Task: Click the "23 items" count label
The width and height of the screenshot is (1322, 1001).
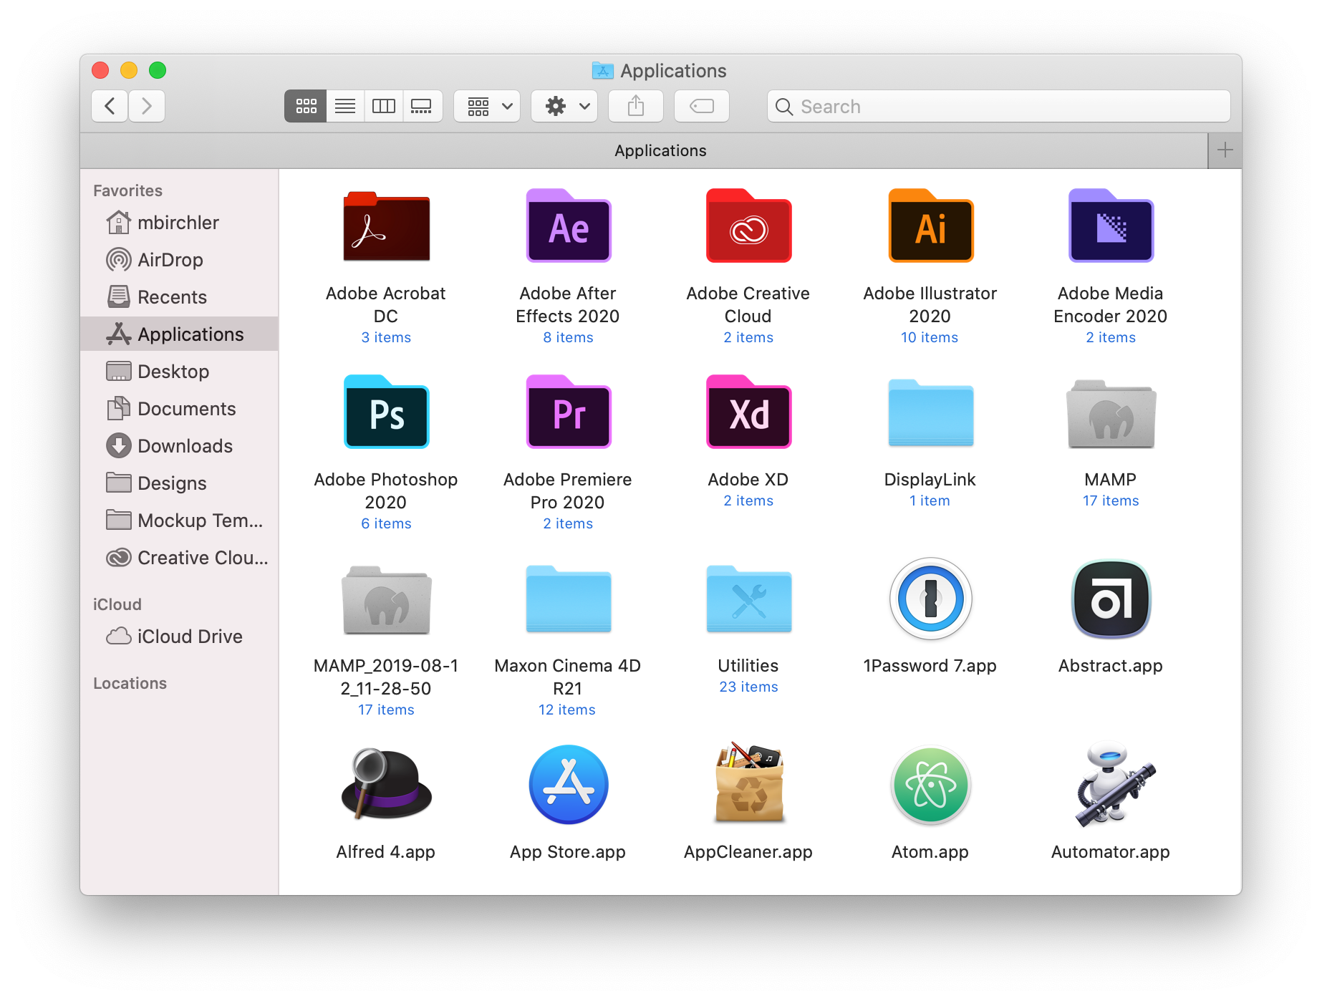Action: coord(748,687)
